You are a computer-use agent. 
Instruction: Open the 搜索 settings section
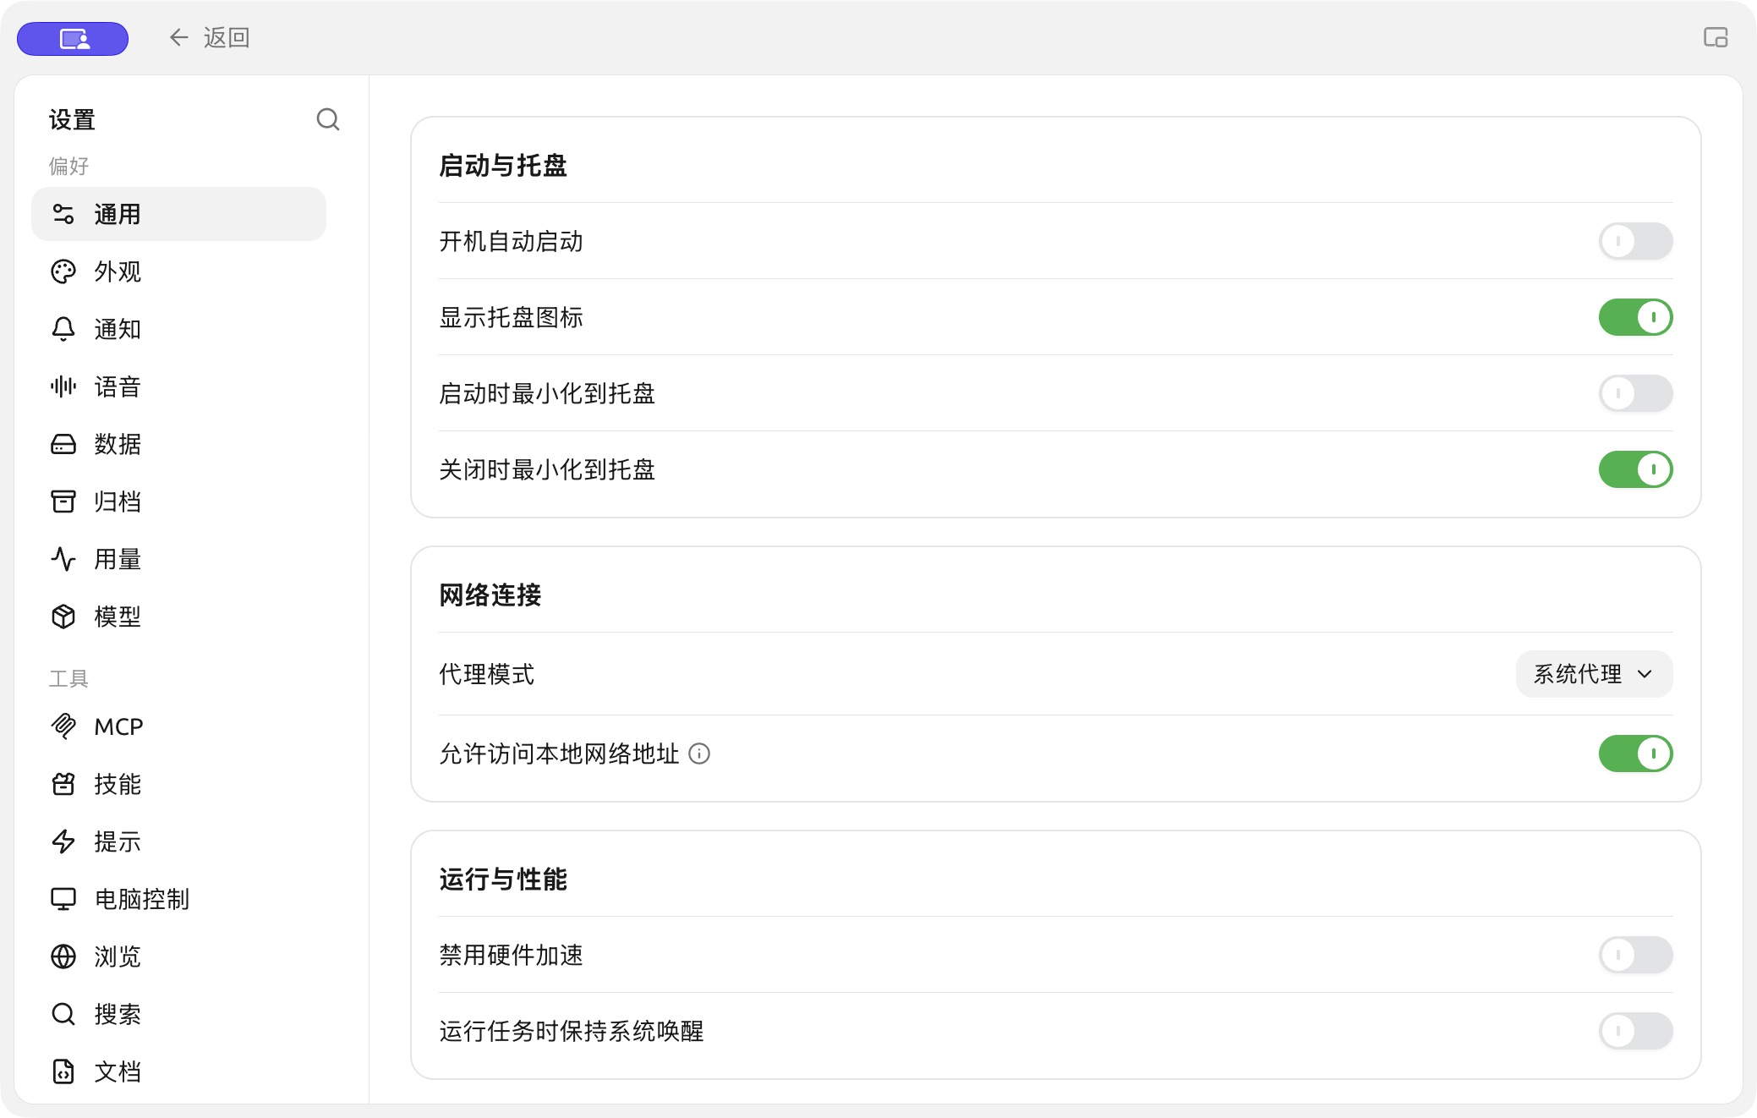coord(178,1014)
